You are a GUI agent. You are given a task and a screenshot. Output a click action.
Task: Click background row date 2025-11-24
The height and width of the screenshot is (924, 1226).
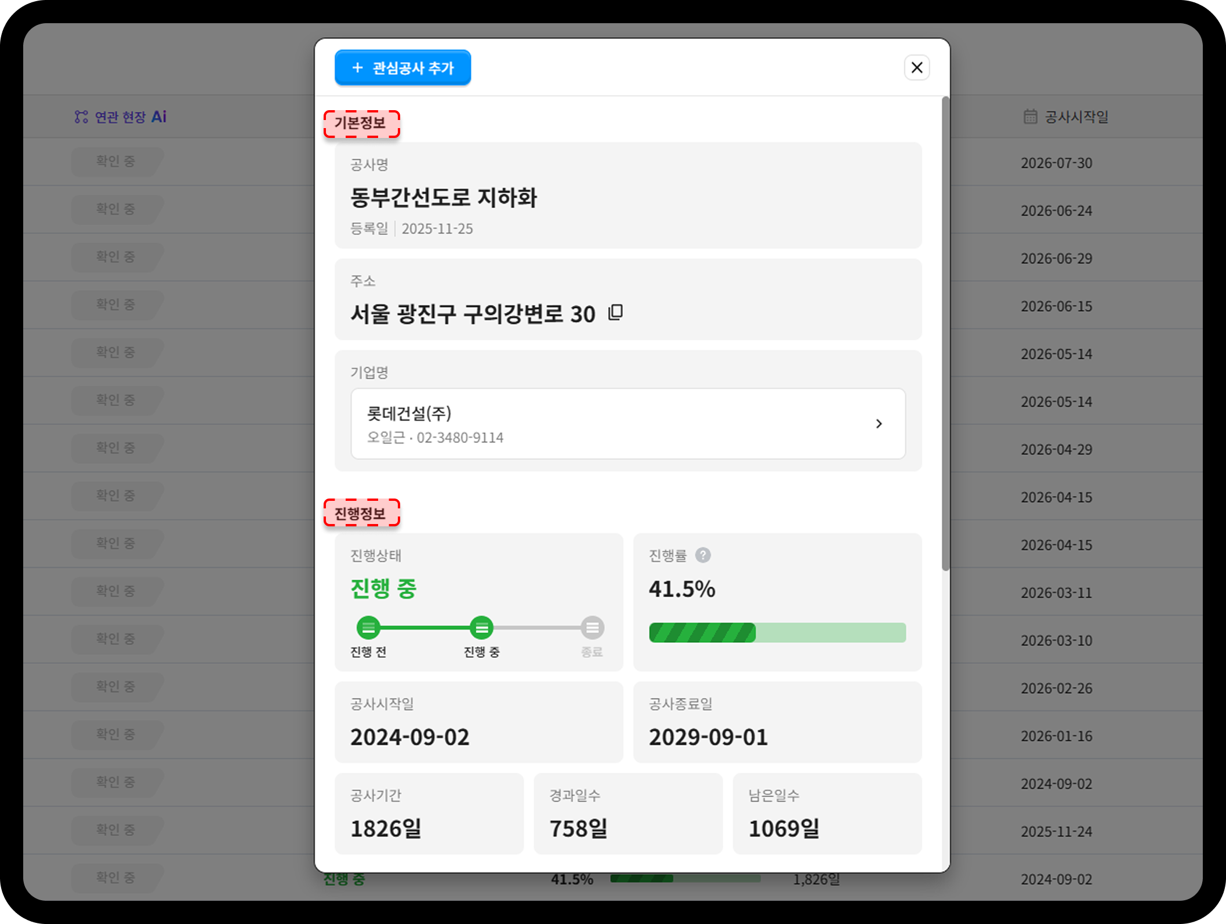pyautogui.click(x=1056, y=832)
